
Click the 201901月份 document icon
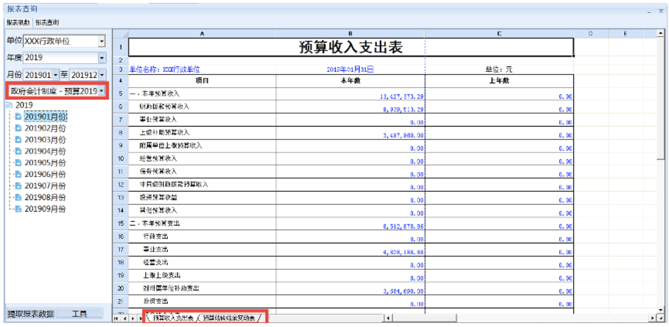18,117
